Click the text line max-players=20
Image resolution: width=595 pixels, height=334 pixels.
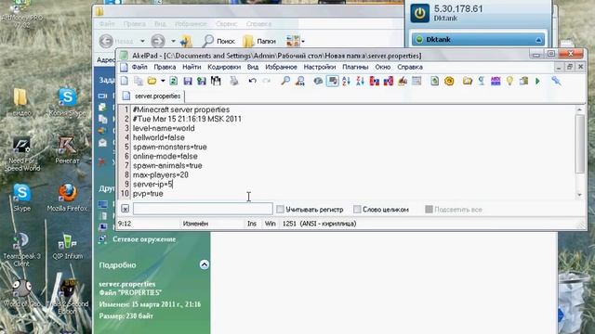point(161,175)
